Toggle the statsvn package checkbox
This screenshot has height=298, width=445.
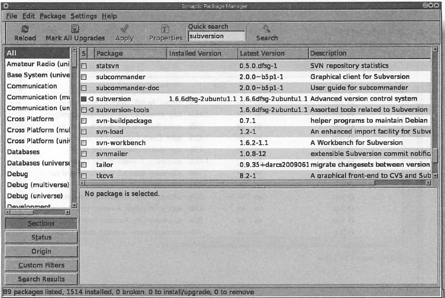click(83, 66)
